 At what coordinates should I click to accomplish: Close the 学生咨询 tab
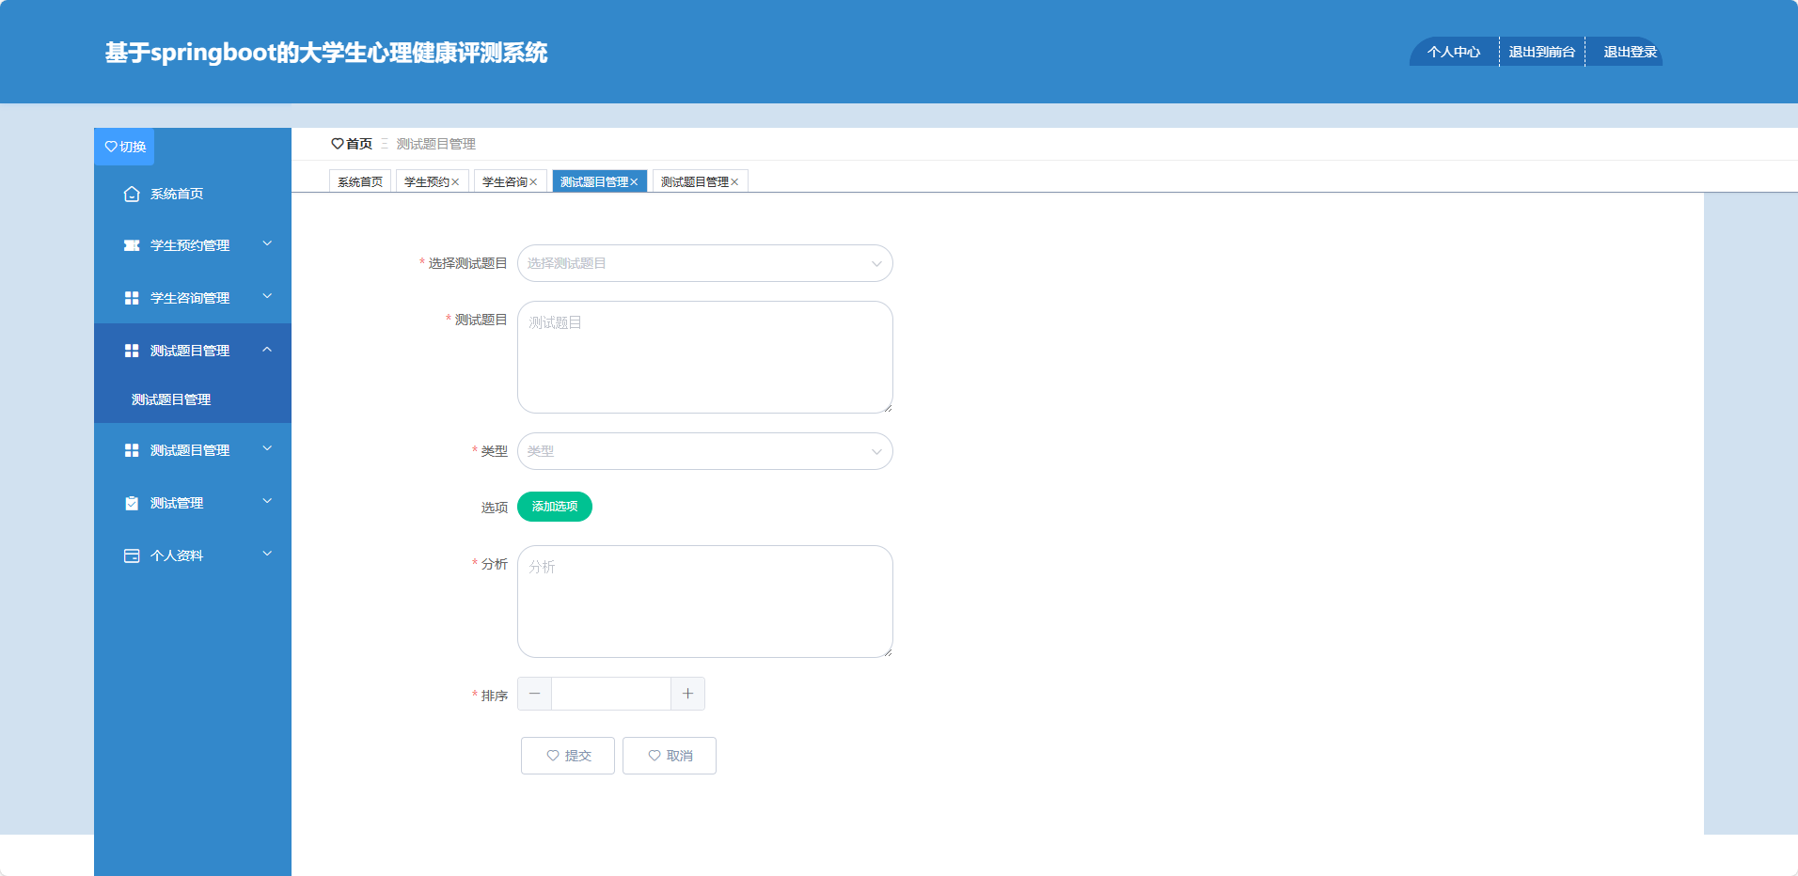click(533, 182)
